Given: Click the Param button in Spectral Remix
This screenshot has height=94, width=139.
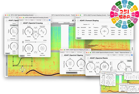Looking at the screenshot, I should click(114, 55).
